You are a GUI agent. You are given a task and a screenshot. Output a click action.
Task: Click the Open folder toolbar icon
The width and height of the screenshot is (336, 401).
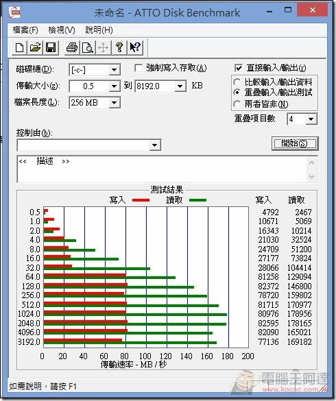pos(36,47)
